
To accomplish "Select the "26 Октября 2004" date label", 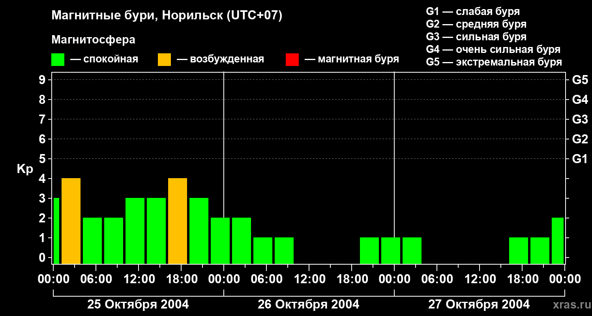I will point(308,305).
